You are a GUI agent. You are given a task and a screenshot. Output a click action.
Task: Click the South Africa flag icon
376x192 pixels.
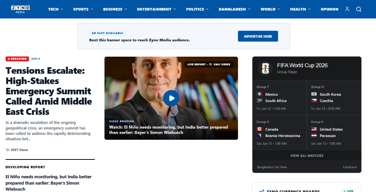(260, 101)
